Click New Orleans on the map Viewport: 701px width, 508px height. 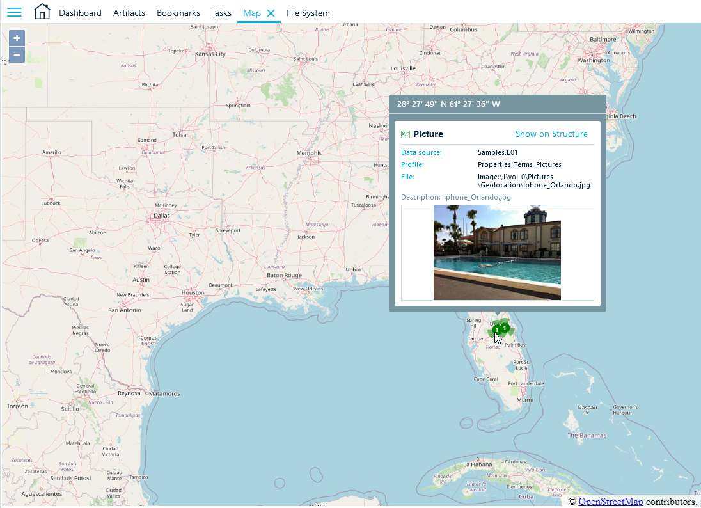[308, 289]
